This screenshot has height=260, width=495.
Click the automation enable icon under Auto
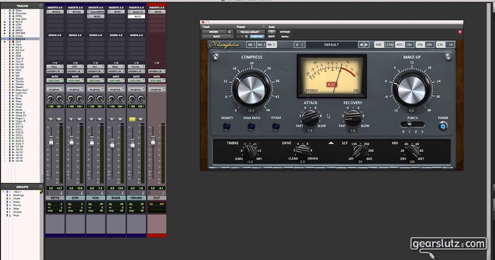coord(271,32)
